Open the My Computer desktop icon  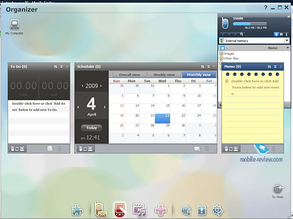coord(15,25)
